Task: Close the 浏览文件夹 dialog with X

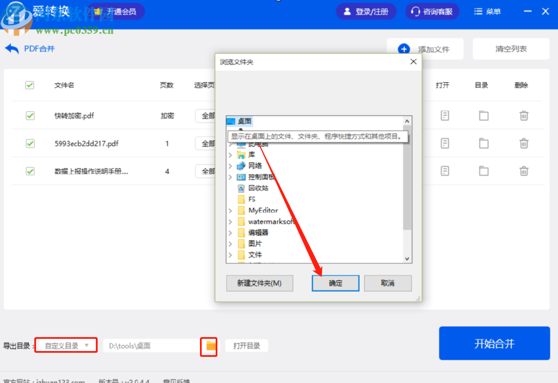Action: pyautogui.click(x=413, y=62)
